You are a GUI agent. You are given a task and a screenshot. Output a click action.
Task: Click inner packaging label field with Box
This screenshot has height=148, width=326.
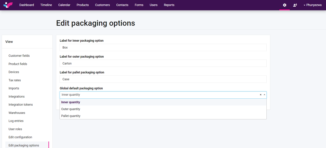pyautogui.click(x=163, y=48)
